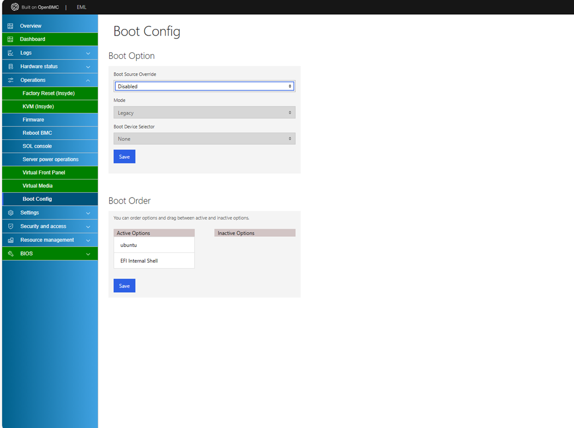Open the SOL console page
The height and width of the screenshot is (428, 574).
[x=37, y=146]
